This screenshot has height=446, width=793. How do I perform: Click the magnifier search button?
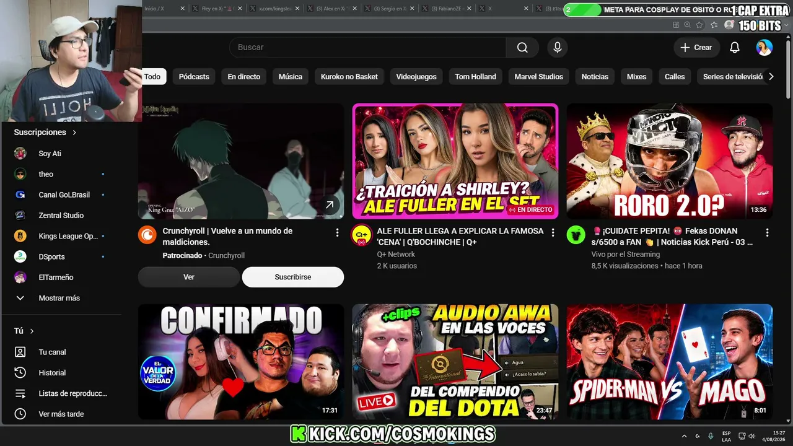click(x=522, y=48)
